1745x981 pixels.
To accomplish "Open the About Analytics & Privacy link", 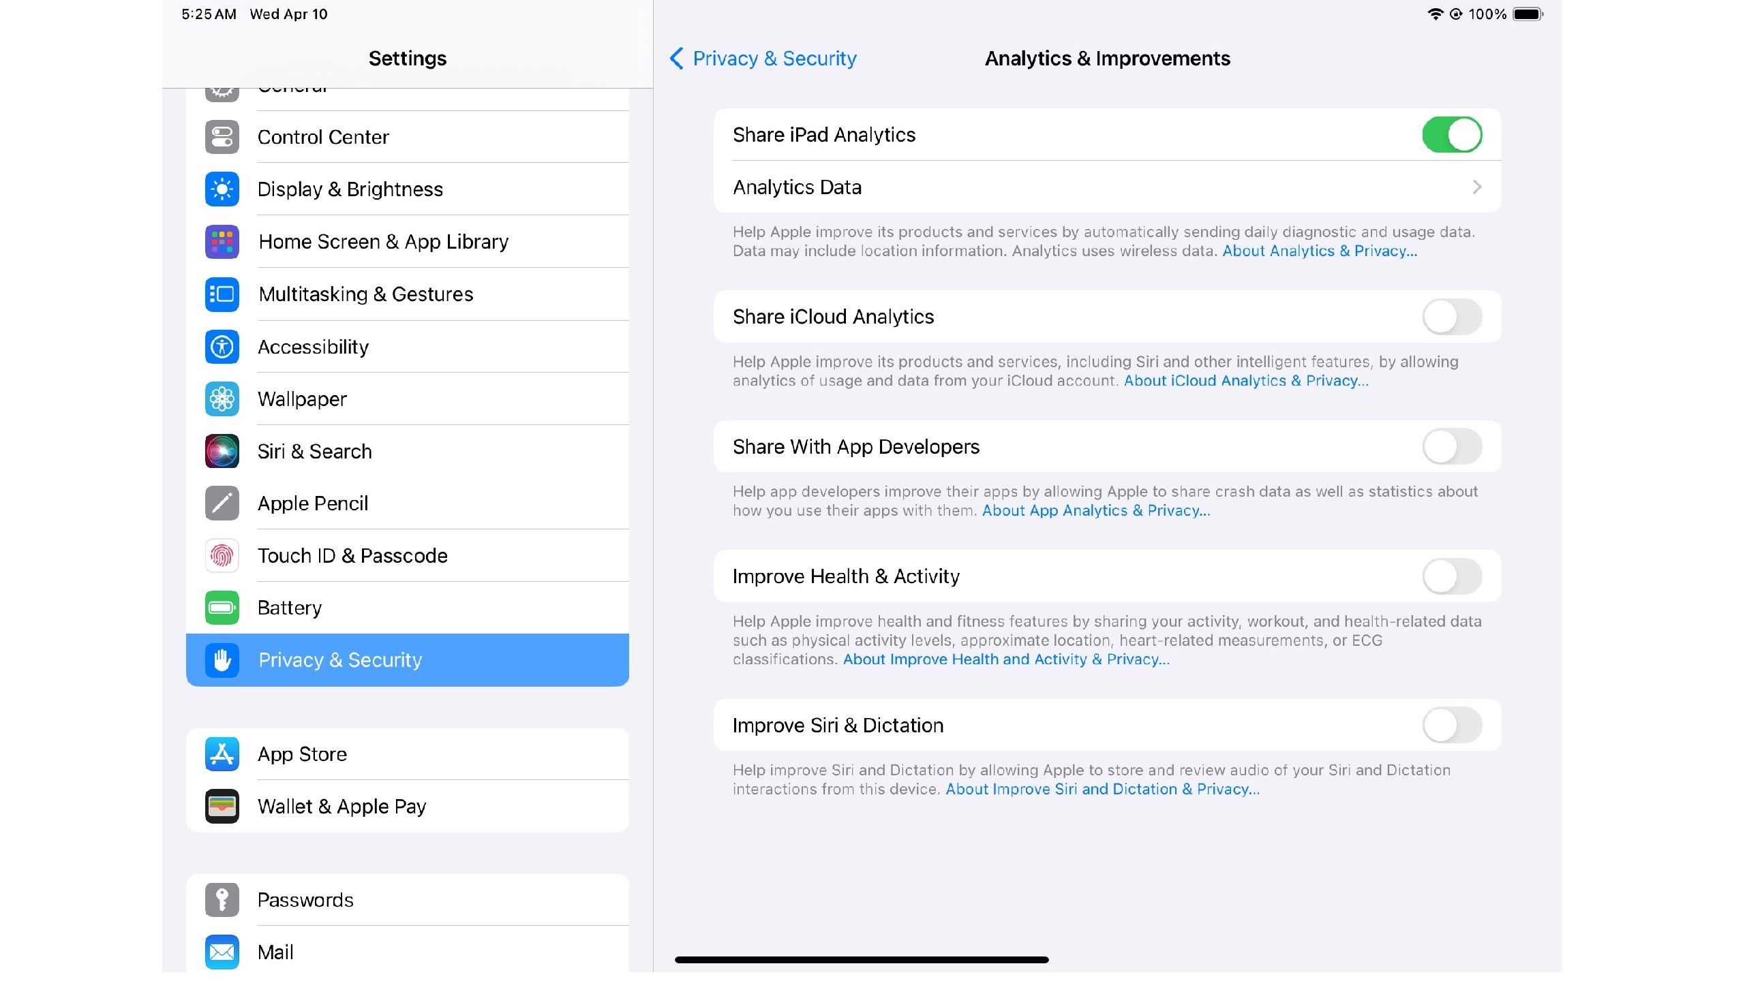I will pos(1319,251).
